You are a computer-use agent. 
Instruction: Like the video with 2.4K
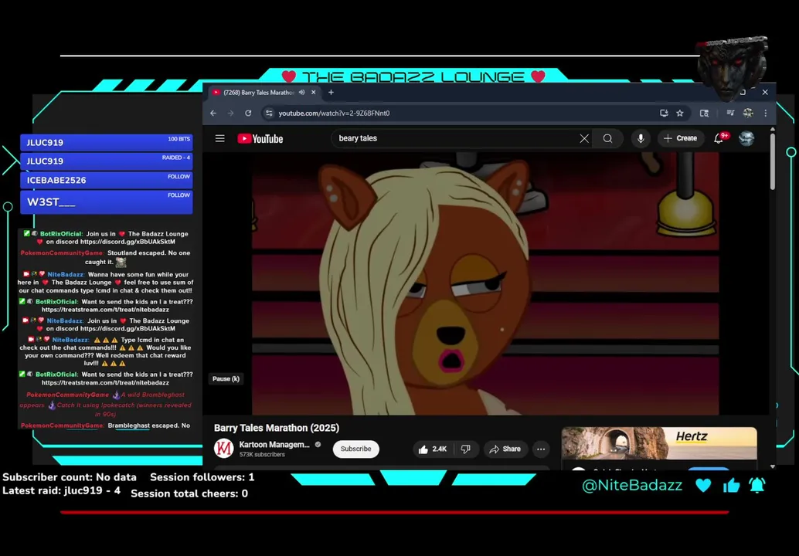tap(433, 449)
